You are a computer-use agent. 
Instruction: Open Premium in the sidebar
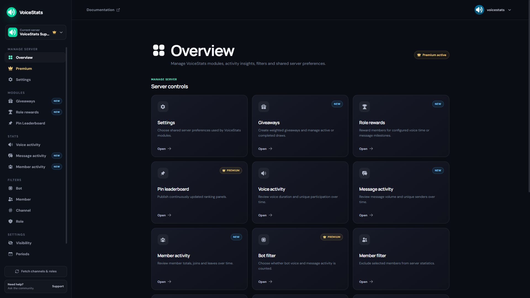tap(35, 68)
